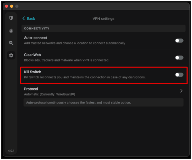Click the Auto-connect setting title
192x160 pixels.
point(35,38)
